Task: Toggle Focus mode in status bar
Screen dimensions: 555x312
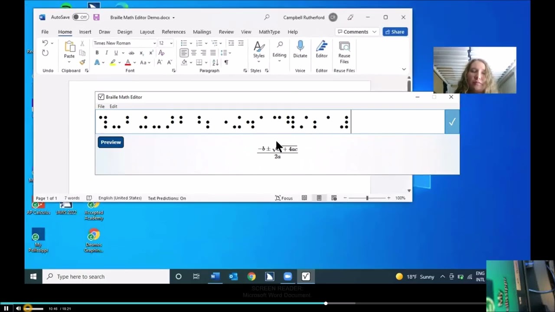Action: click(284, 198)
